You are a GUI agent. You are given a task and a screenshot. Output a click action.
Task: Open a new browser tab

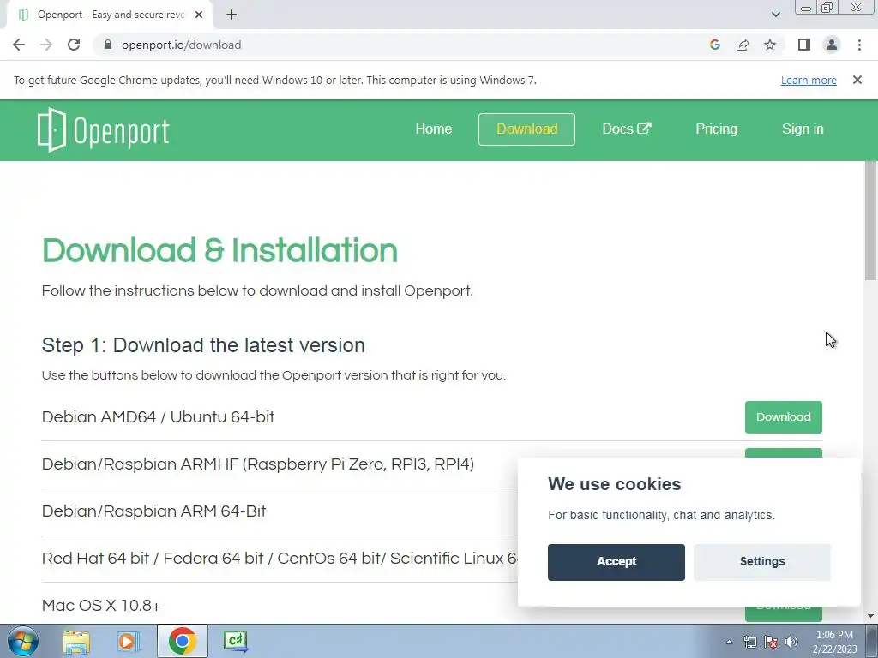(x=232, y=15)
